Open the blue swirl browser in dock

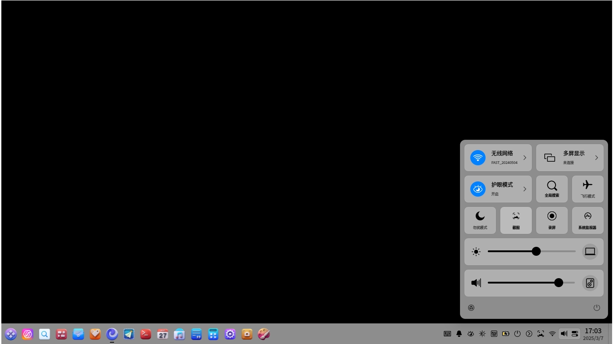112,334
